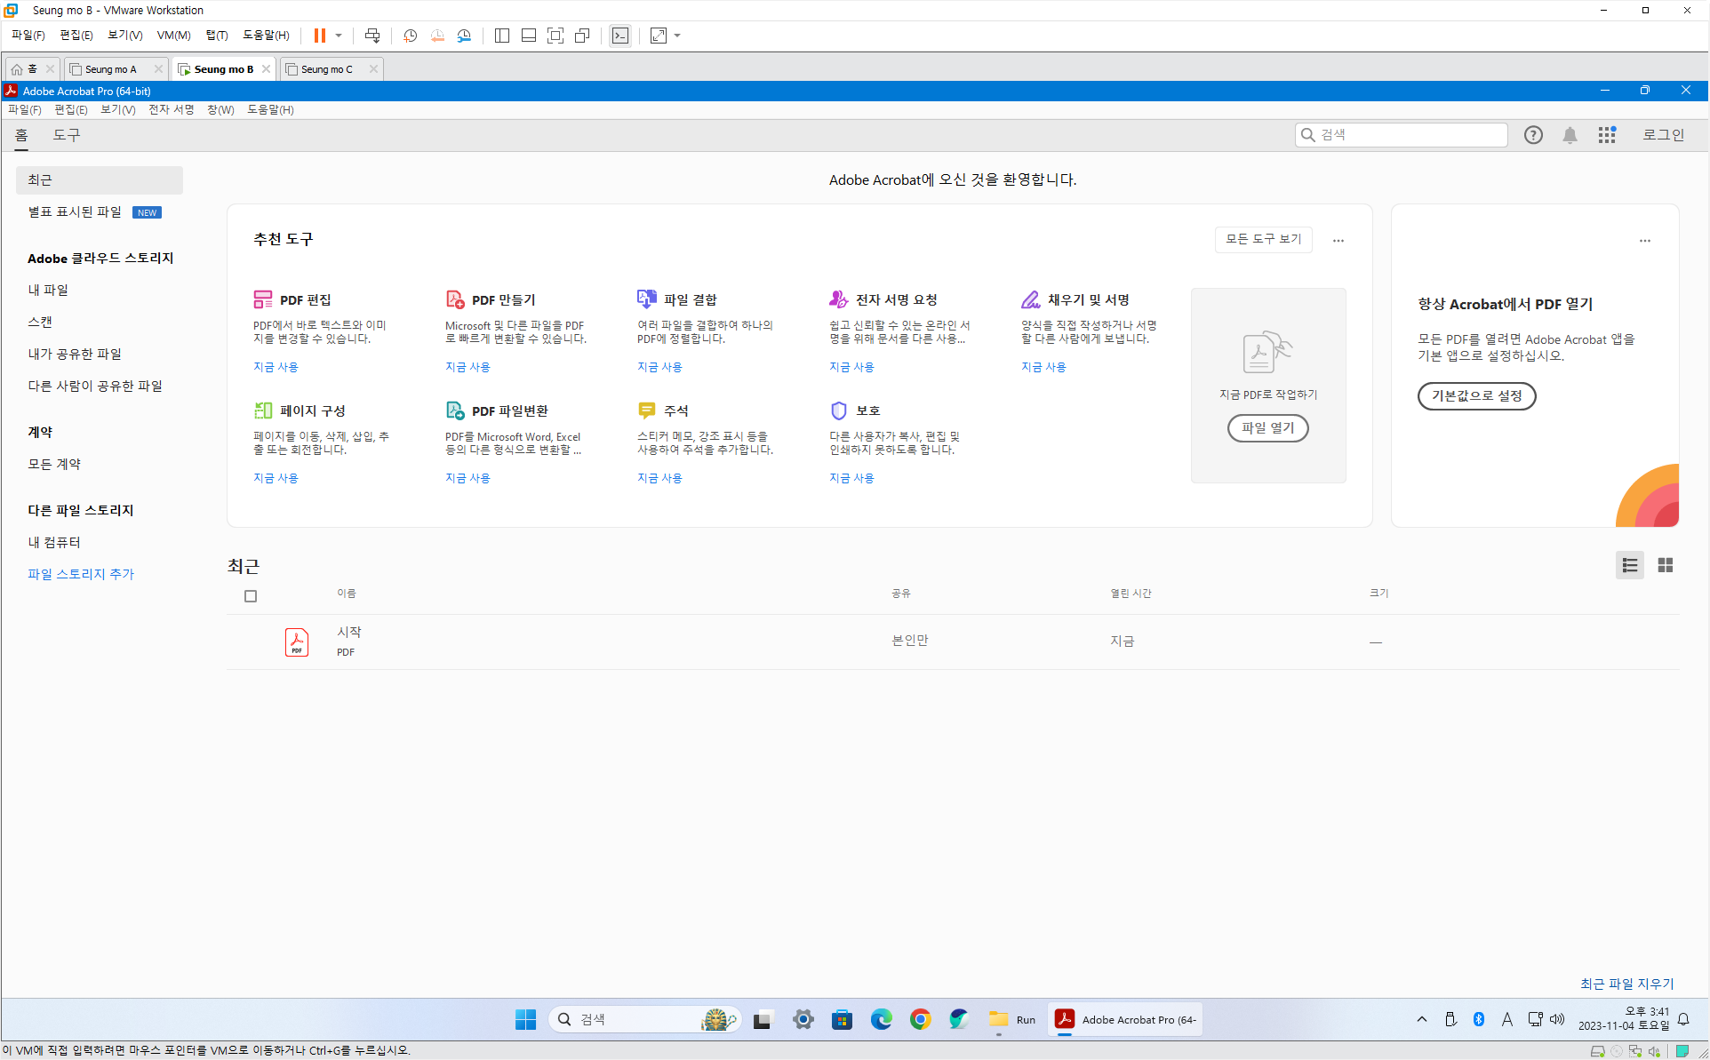
Task: Switch to list view of recent files
Action: [1629, 565]
